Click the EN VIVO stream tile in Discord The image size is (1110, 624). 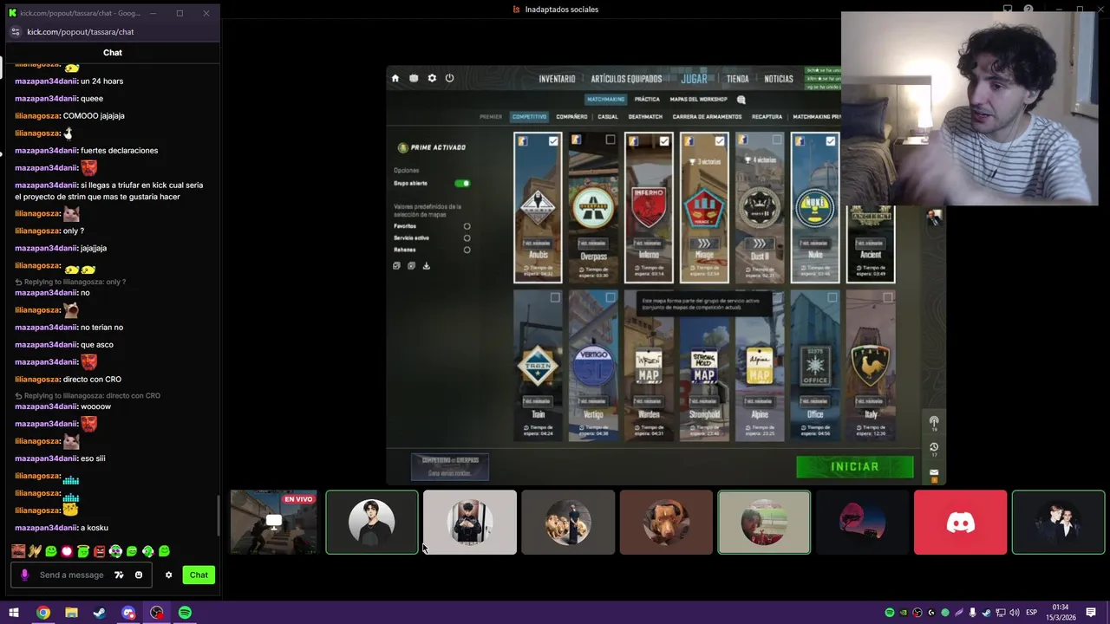click(x=274, y=522)
